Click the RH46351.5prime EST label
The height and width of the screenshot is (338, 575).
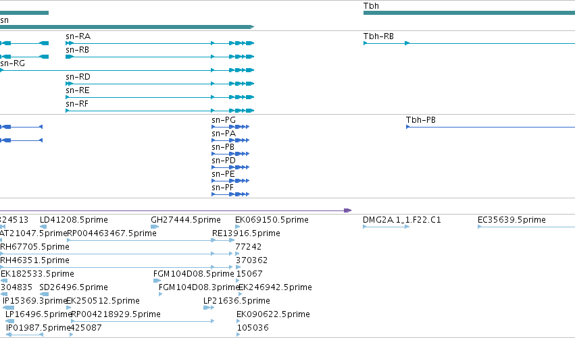point(35,260)
